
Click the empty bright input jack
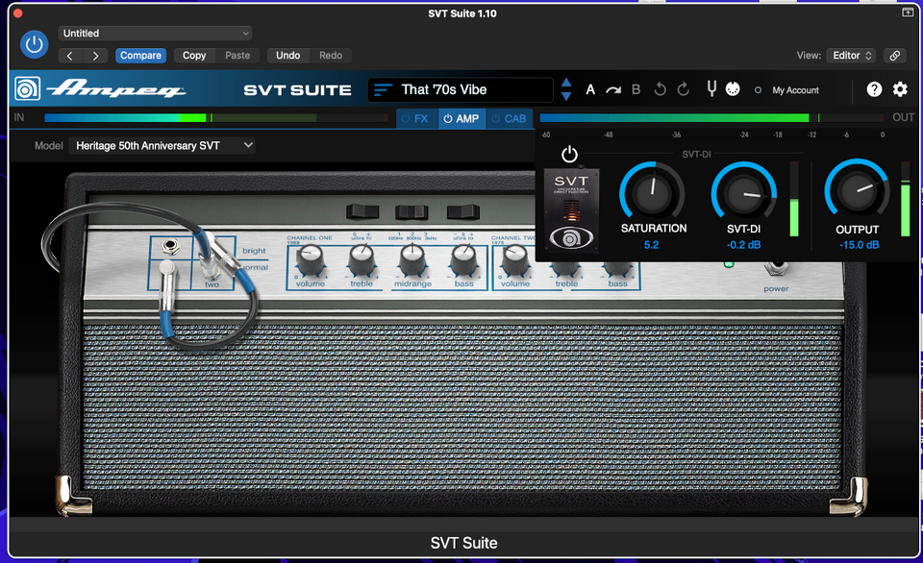[x=171, y=247]
